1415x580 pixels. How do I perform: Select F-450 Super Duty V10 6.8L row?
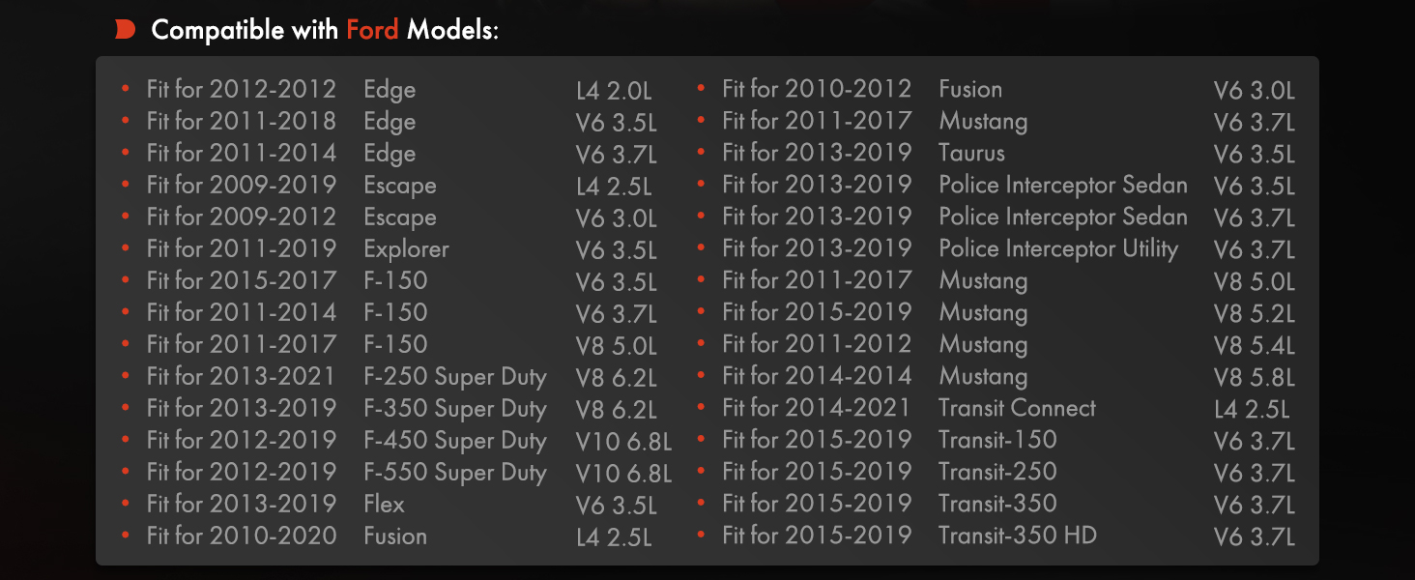tap(396, 441)
